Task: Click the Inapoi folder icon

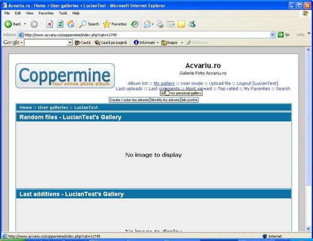Action: point(164,43)
